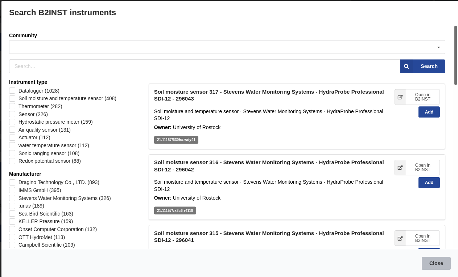This screenshot has width=458, height=277.
Task: Focus the Search text field
Action: 205,66
